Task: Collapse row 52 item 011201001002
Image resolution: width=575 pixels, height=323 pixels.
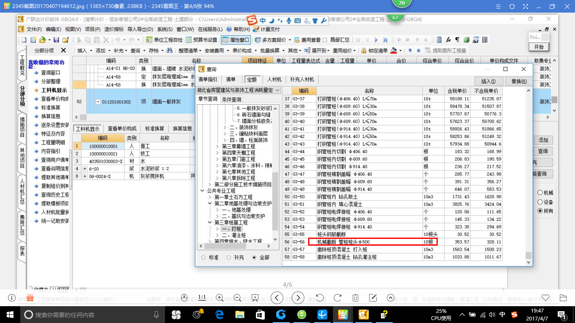Action: coord(98,102)
